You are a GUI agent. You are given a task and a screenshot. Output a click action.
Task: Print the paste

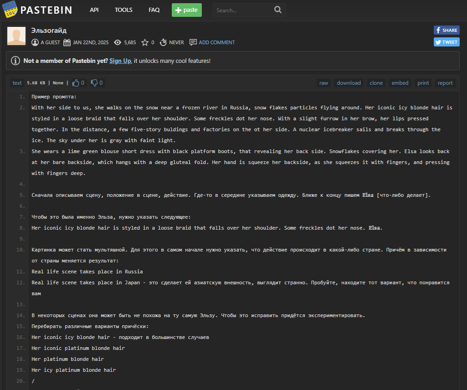pos(423,83)
